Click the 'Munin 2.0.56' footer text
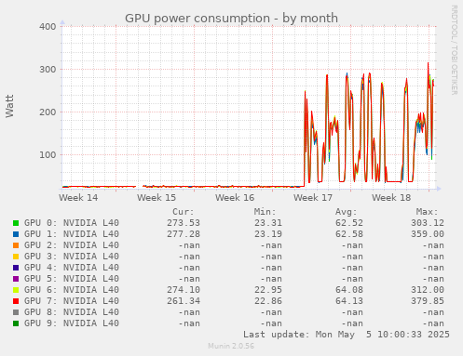Screen dimensions: 463x356 pyautogui.click(x=231, y=346)
